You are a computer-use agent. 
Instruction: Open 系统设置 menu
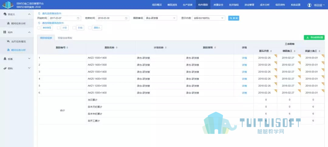coord(296,5)
